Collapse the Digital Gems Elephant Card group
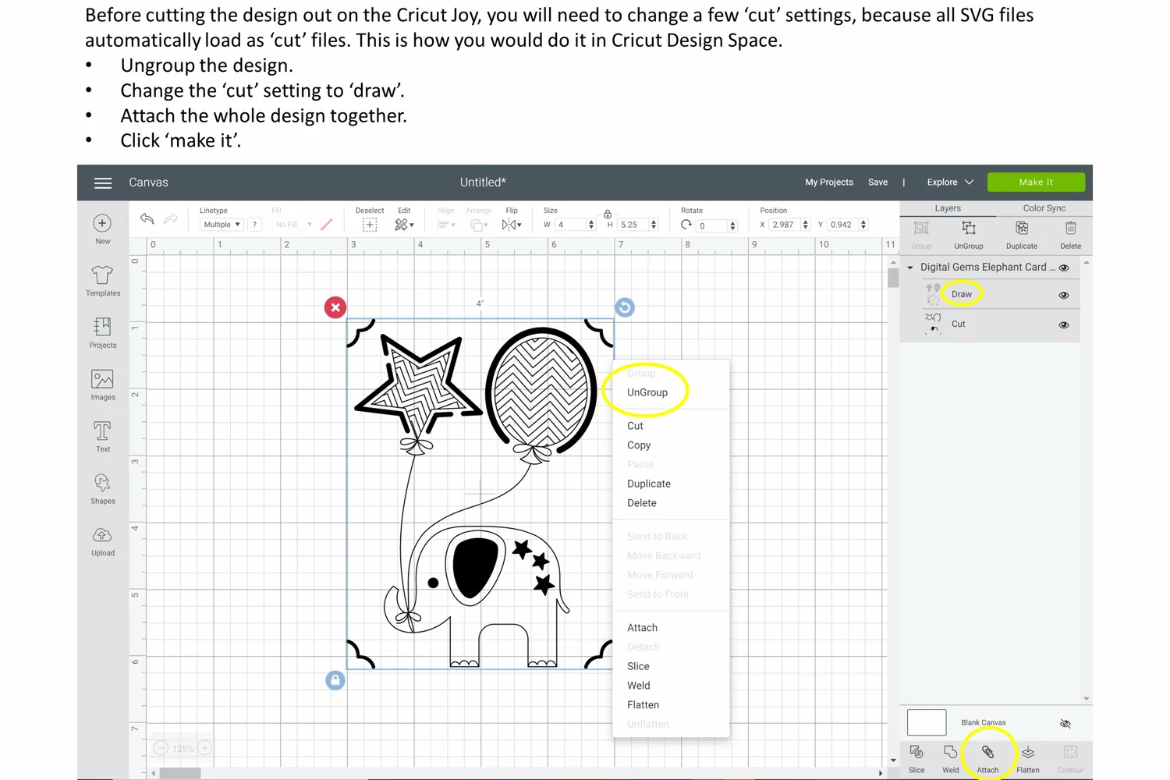Screen dimensions: 1170x780 pyautogui.click(x=910, y=268)
